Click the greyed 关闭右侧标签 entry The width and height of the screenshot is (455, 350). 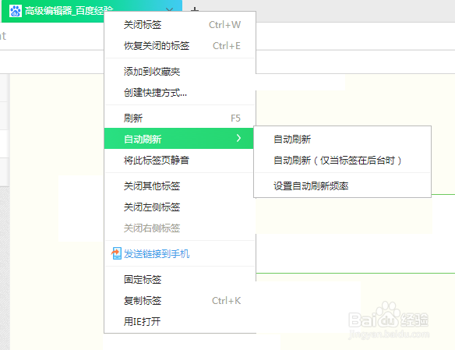(180, 228)
